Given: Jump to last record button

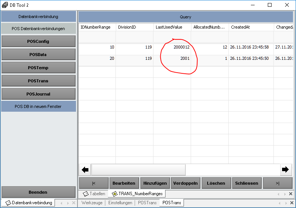Looking at the screenshot, I should (x=278, y=183).
